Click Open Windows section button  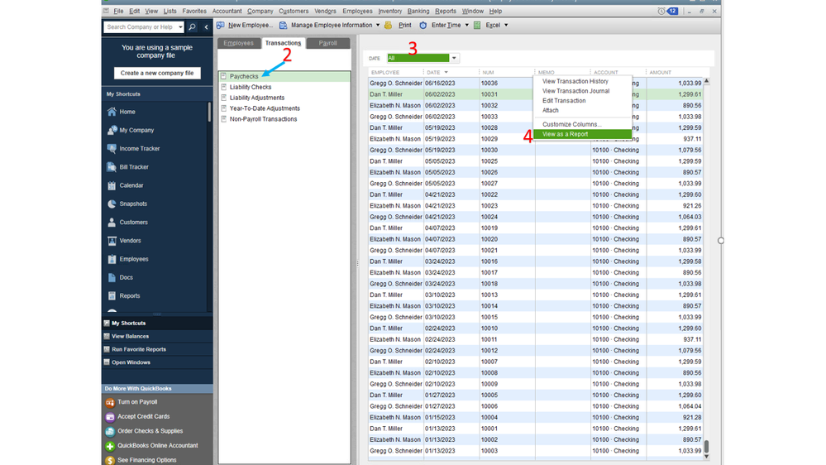coord(157,362)
